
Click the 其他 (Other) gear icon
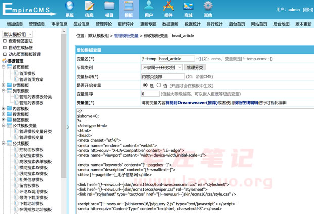click(x=208, y=9)
